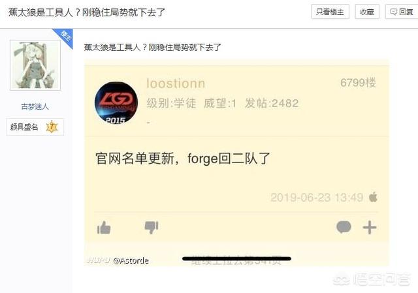The width and height of the screenshot is (418, 293).
Task: Open poster's avatar thumbnail on left
Action: (x=35, y=65)
